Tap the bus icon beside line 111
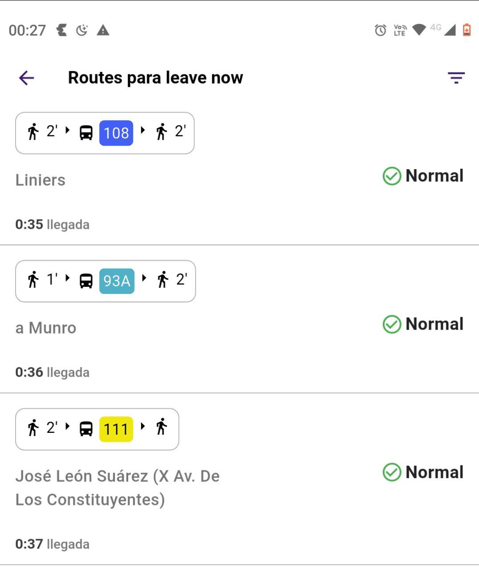Screen dimensions: 479x570 coord(86,429)
